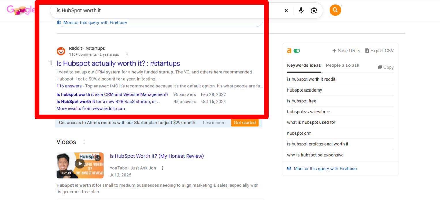This screenshot has height=200, width=440.
Task: Open 'new B2B SaaS startup' sublink
Action: tap(108, 102)
